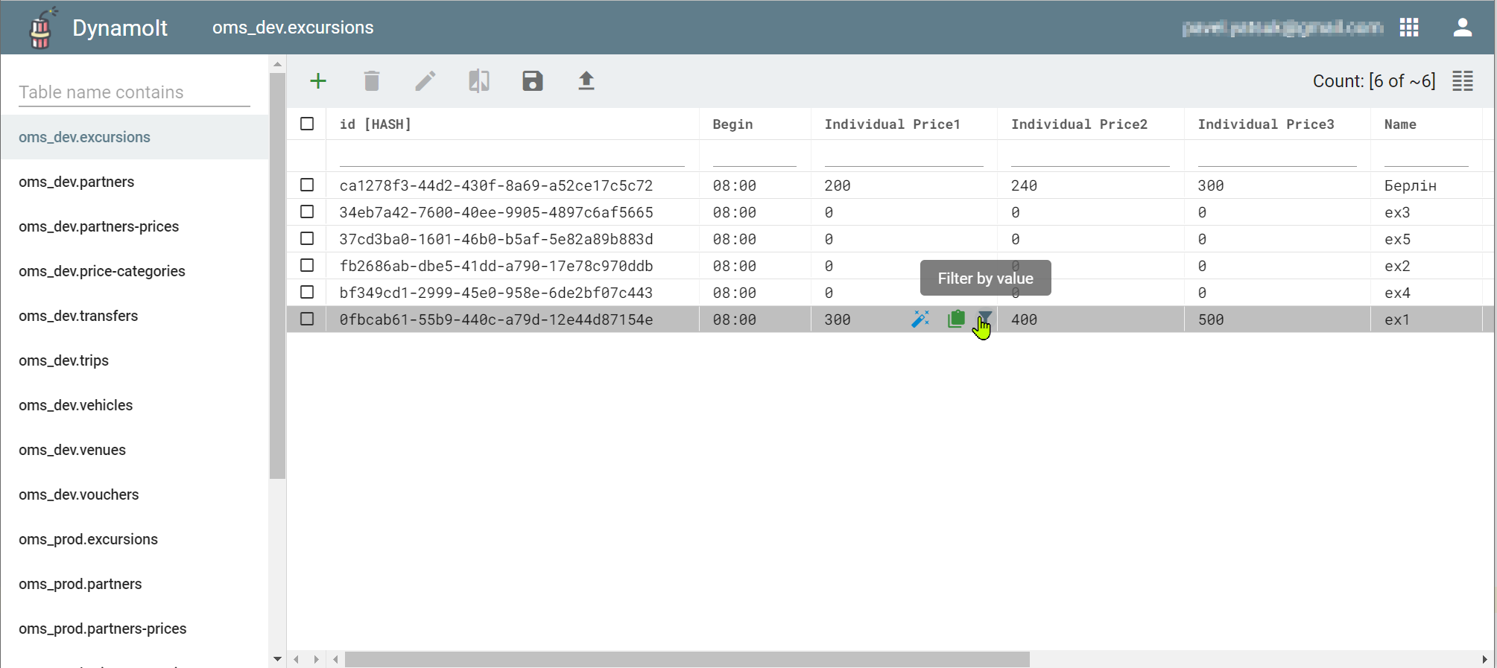This screenshot has height=668, width=1497.
Task: Open oms_prod.excursions table
Action: pyautogui.click(x=89, y=539)
